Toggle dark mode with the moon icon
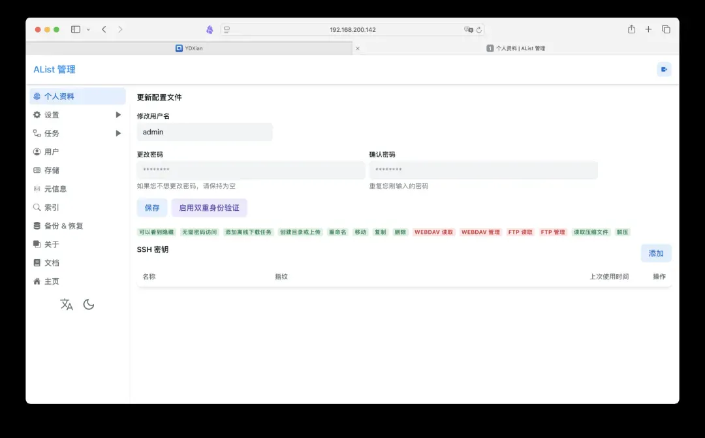The height and width of the screenshot is (438, 705). point(89,305)
